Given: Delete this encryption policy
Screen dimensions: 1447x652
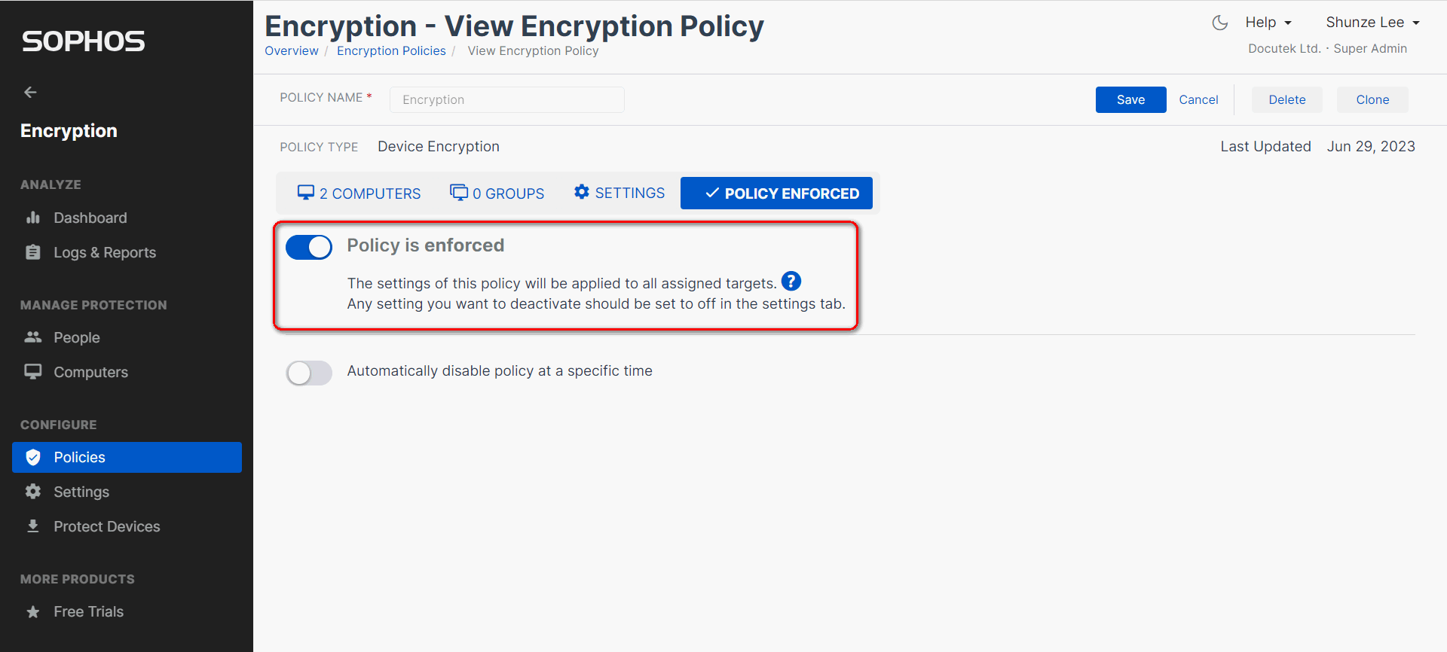Looking at the screenshot, I should coord(1286,99).
